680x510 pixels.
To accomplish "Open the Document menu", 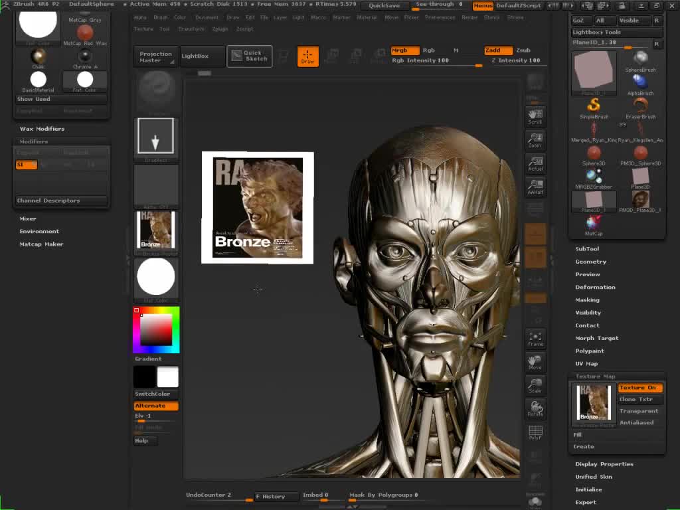I will coord(207,17).
